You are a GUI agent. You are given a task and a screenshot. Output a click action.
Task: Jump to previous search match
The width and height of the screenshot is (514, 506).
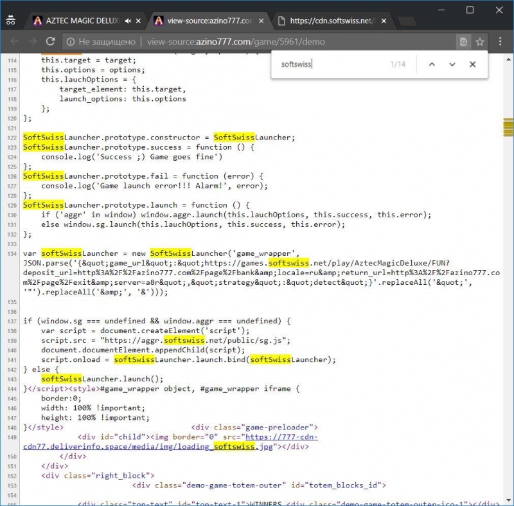(x=432, y=64)
